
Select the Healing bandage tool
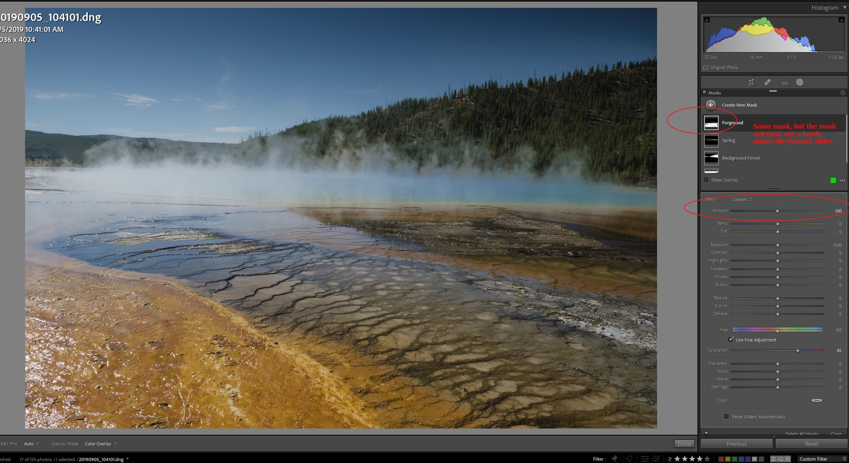click(x=767, y=82)
